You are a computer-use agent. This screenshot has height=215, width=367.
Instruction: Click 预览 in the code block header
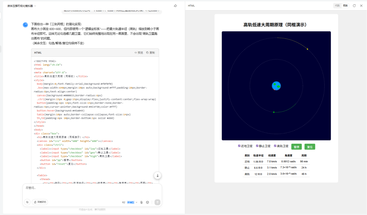point(139,53)
